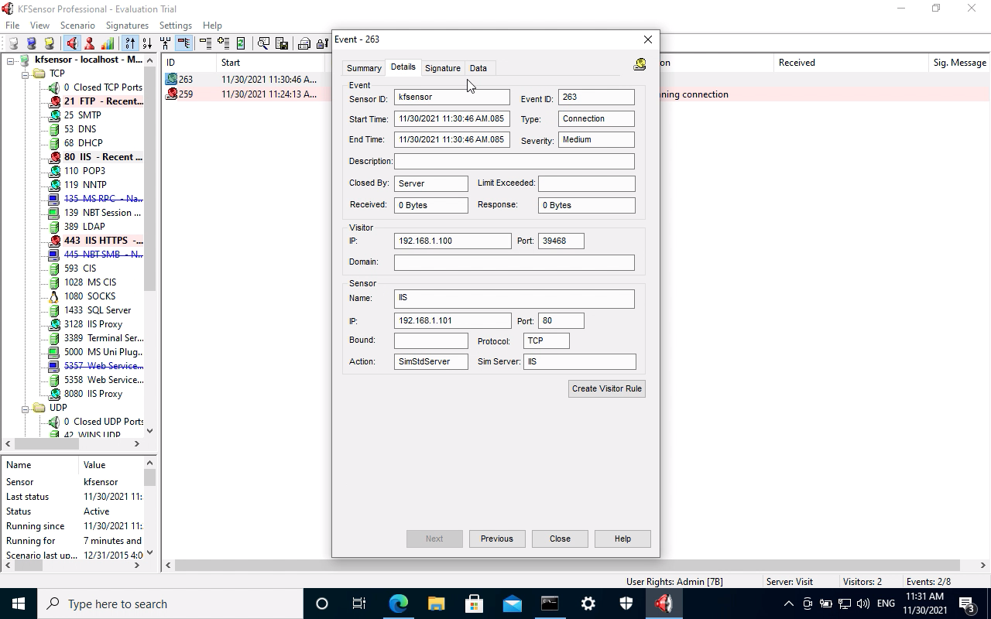991x619 pixels.
Task: Click the colored bar chart toolbar icon
Action: 108,43
